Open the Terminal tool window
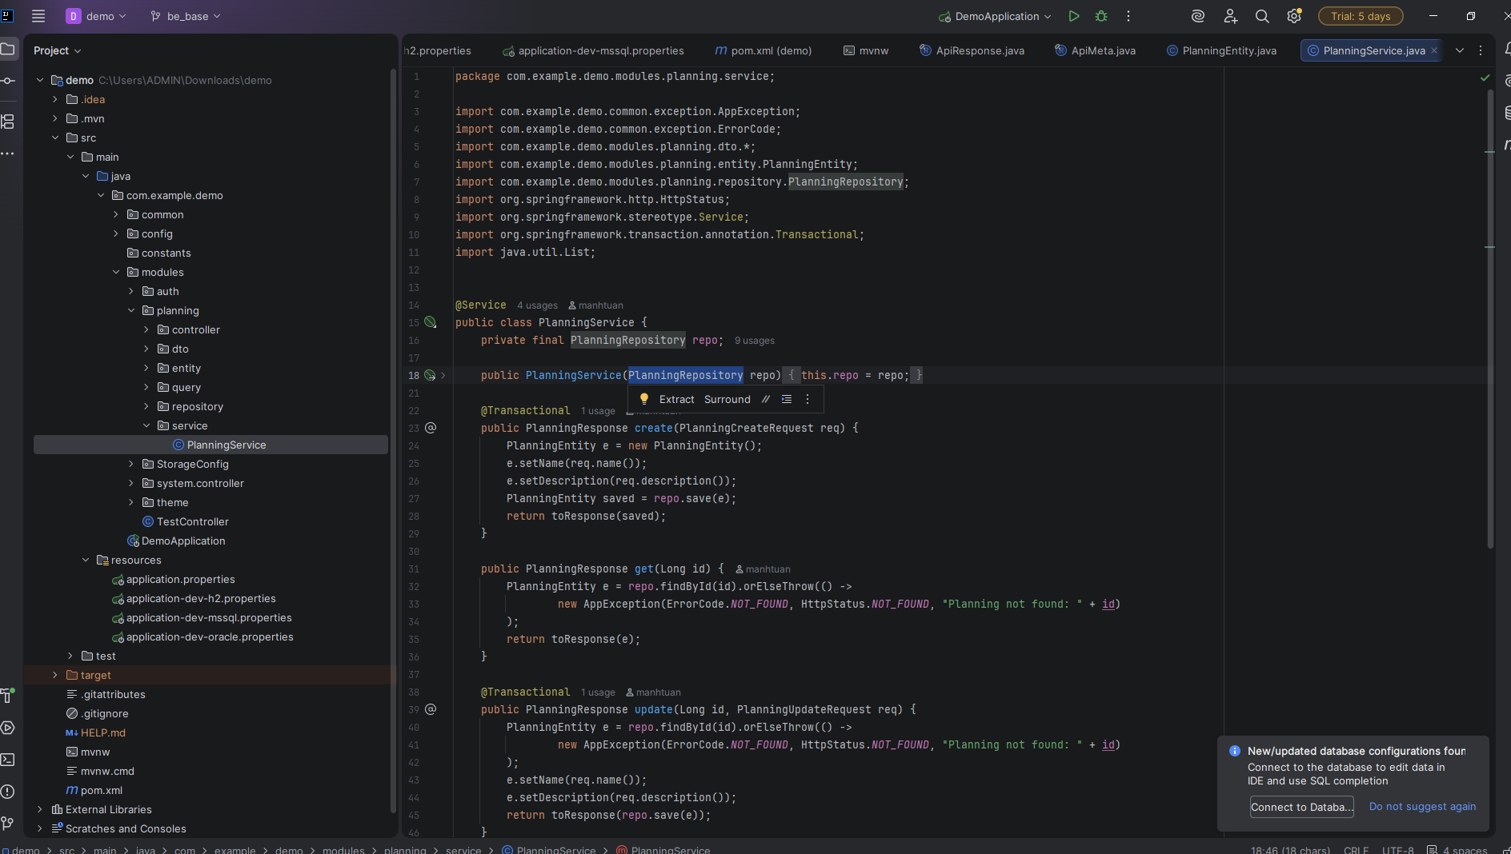This screenshot has width=1511, height=854. point(8,760)
